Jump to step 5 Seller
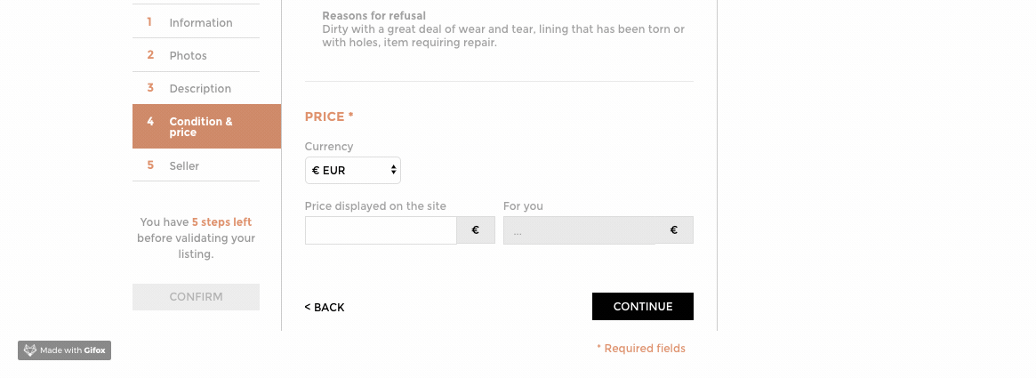1036x378 pixels. click(196, 165)
